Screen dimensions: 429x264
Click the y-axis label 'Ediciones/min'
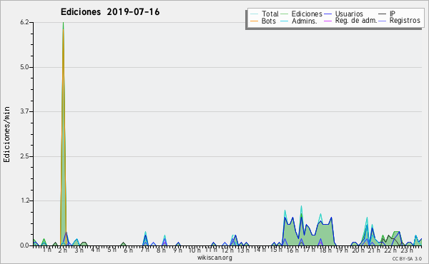coord(6,134)
